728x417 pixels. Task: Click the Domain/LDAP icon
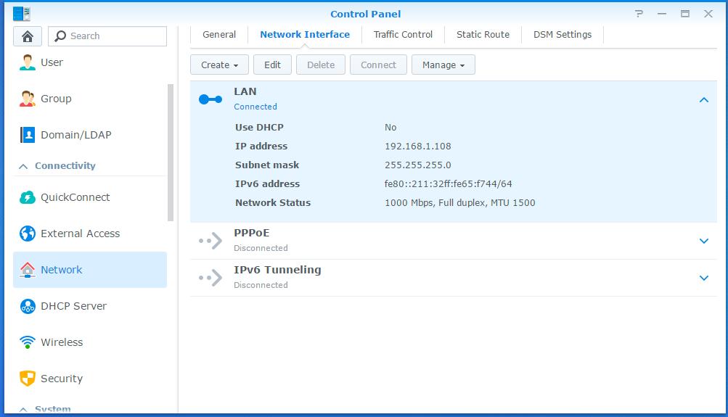pos(28,134)
